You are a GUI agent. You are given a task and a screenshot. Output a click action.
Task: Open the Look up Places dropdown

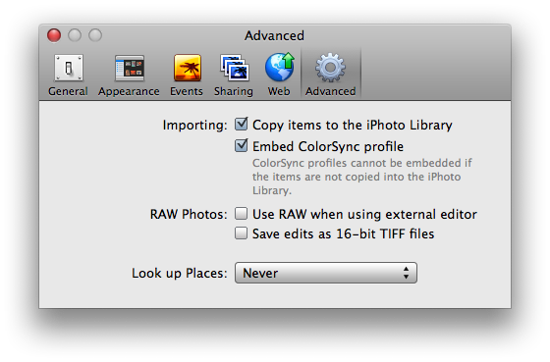[326, 273]
